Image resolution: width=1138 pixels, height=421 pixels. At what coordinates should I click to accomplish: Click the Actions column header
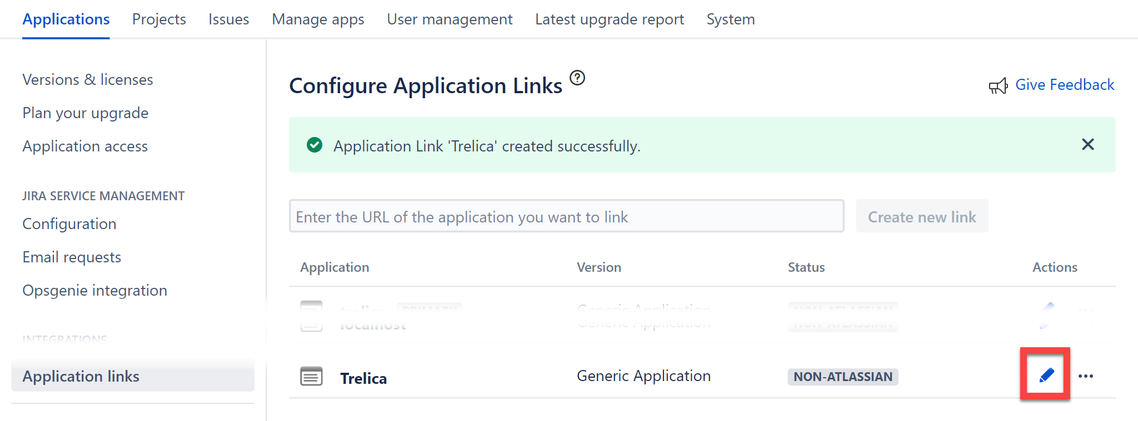(x=1055, y=267)
